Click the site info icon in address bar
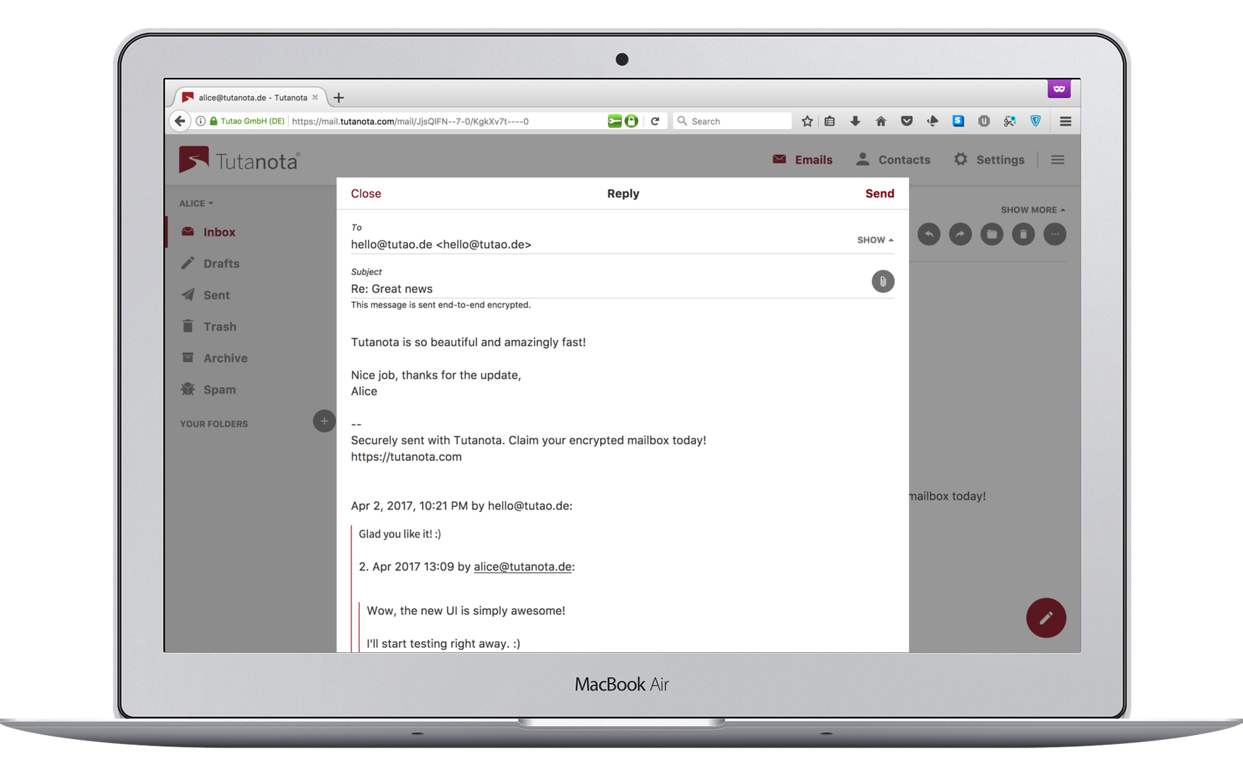This screenshot has width=1243, height=762. coord(200,121)
